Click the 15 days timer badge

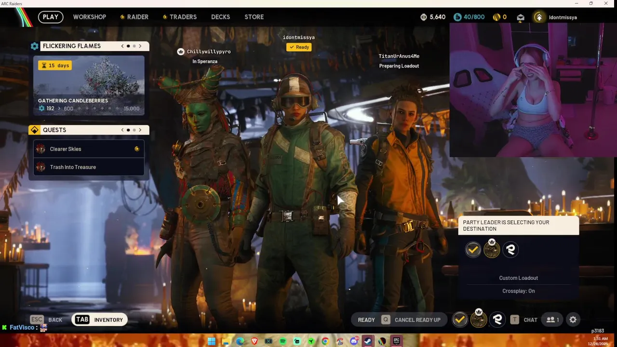[x=55, y=65]
